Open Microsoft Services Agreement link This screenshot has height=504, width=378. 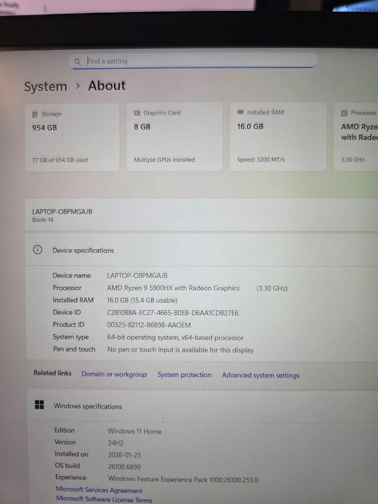(99, 490)
